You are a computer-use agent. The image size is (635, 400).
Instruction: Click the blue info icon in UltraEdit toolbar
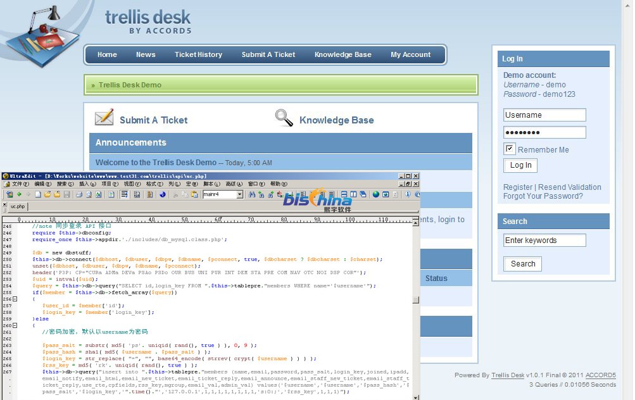pos(408,194)
